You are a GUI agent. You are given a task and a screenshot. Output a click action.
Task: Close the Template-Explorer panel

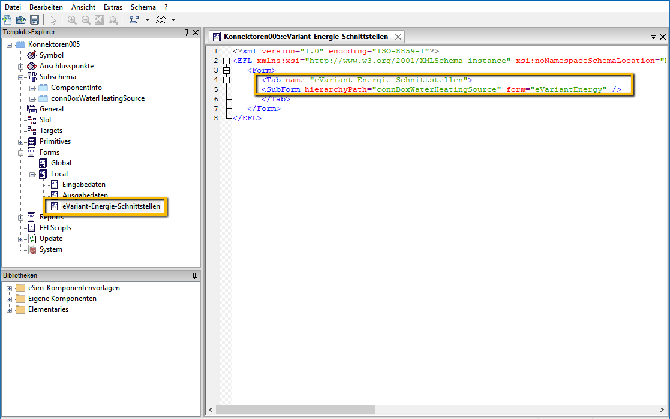click(196, 32)
